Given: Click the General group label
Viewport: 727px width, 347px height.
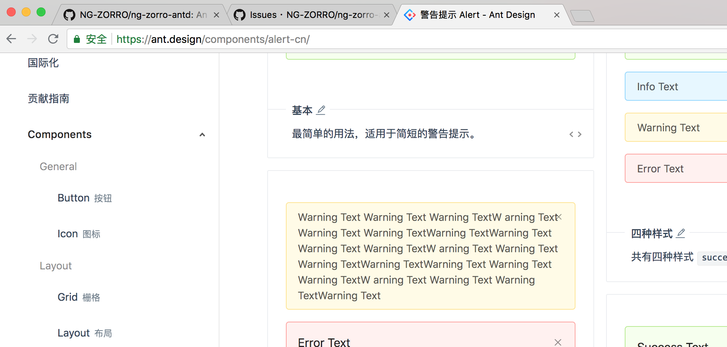Looking at the screenshot, I should click(x=58, y=166).
